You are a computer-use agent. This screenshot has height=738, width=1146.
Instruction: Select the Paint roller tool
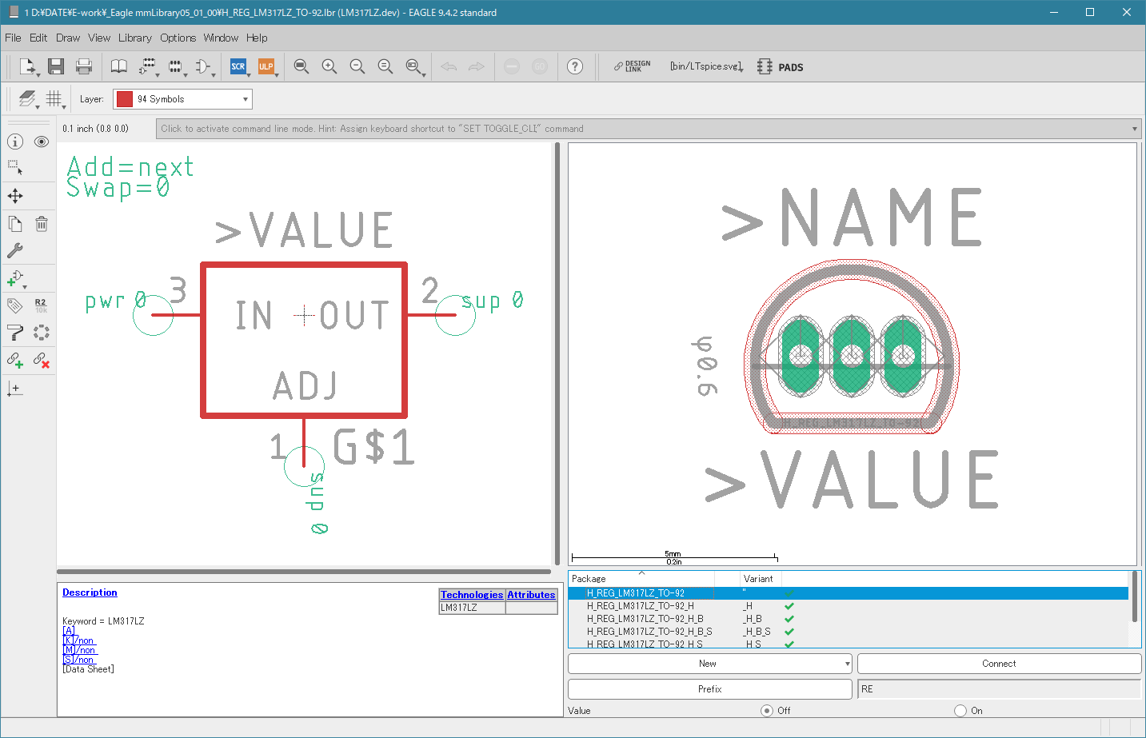pos(15,333)
